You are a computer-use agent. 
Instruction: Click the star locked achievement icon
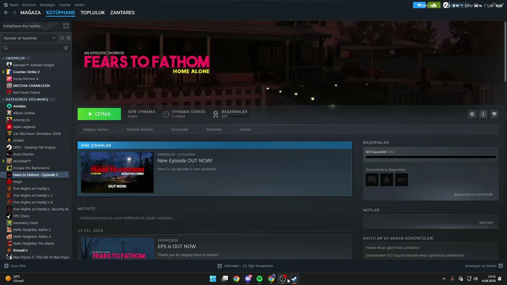pyautogui.click(x=387, y=180)
